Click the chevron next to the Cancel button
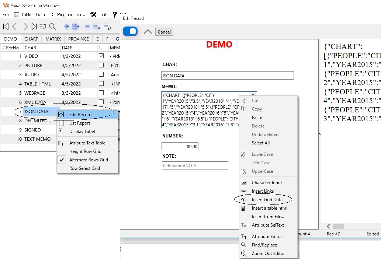 (148, 31)
